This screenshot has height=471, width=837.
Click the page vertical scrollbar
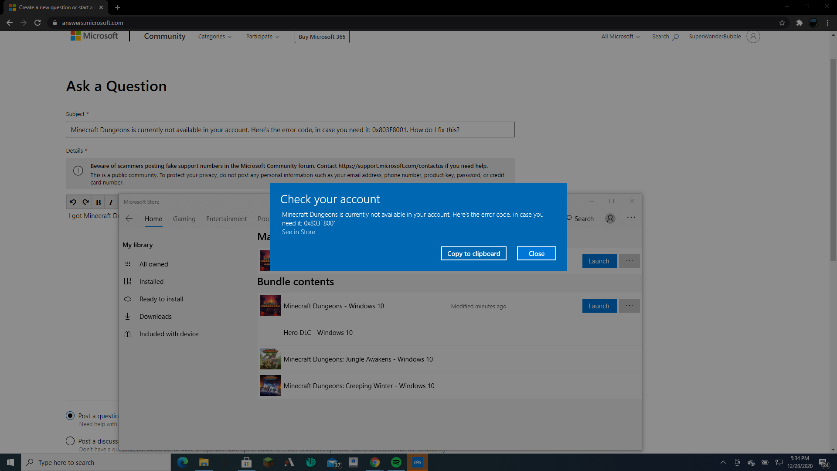pos(833,160)
